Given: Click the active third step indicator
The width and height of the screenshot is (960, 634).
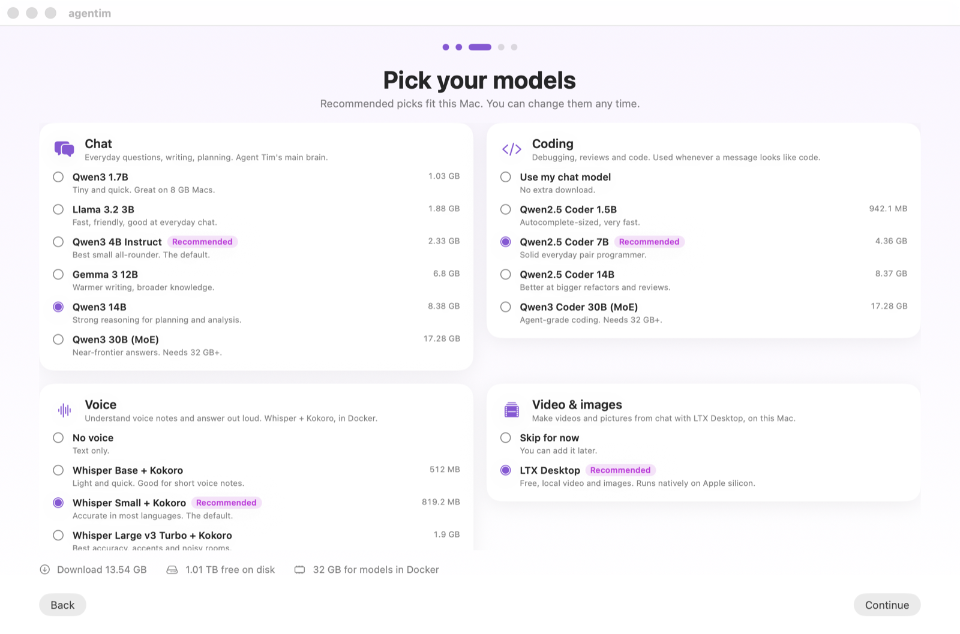Looking at the screenshot, I should (480, 47).
